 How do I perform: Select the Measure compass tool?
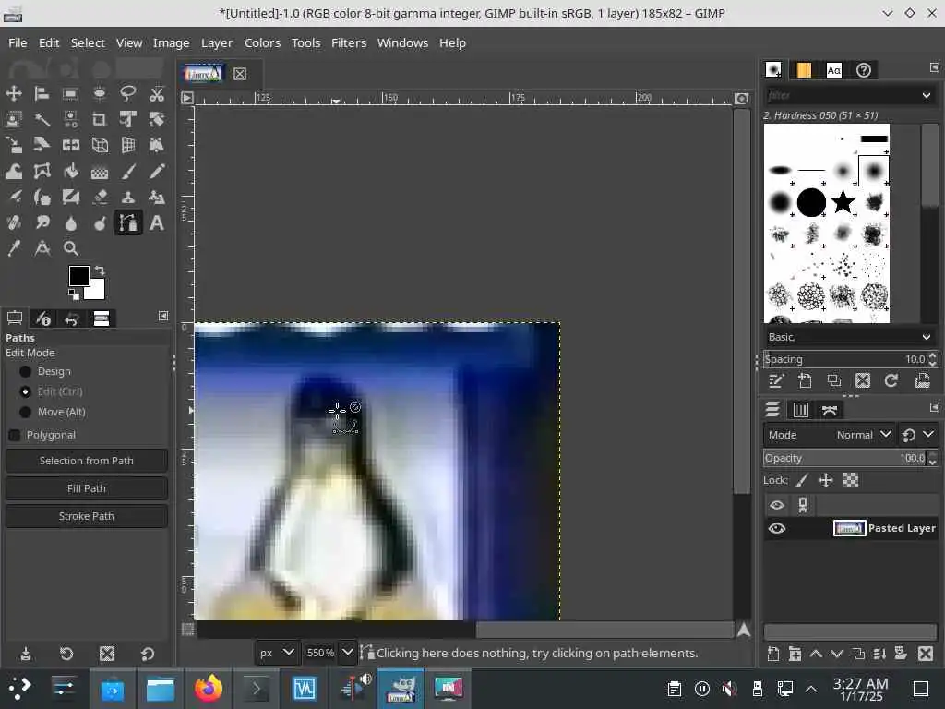[x=42, y=248]
